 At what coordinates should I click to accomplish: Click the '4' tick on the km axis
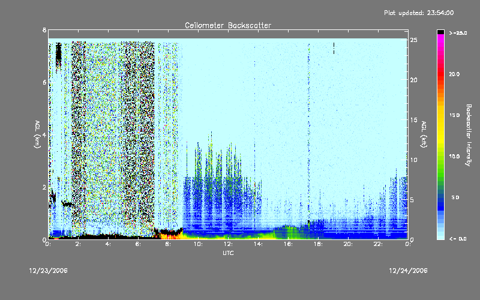tap(44, 135)
